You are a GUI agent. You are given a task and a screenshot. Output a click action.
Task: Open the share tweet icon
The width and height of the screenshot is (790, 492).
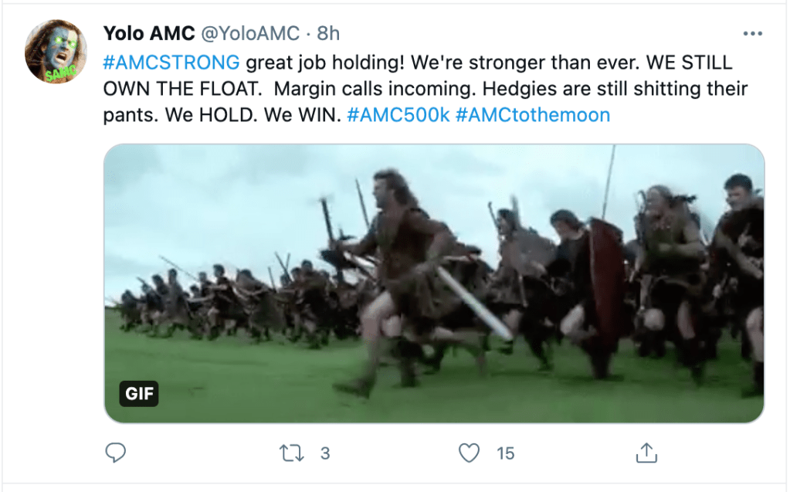pyautogui.click(x=646, y=453)
